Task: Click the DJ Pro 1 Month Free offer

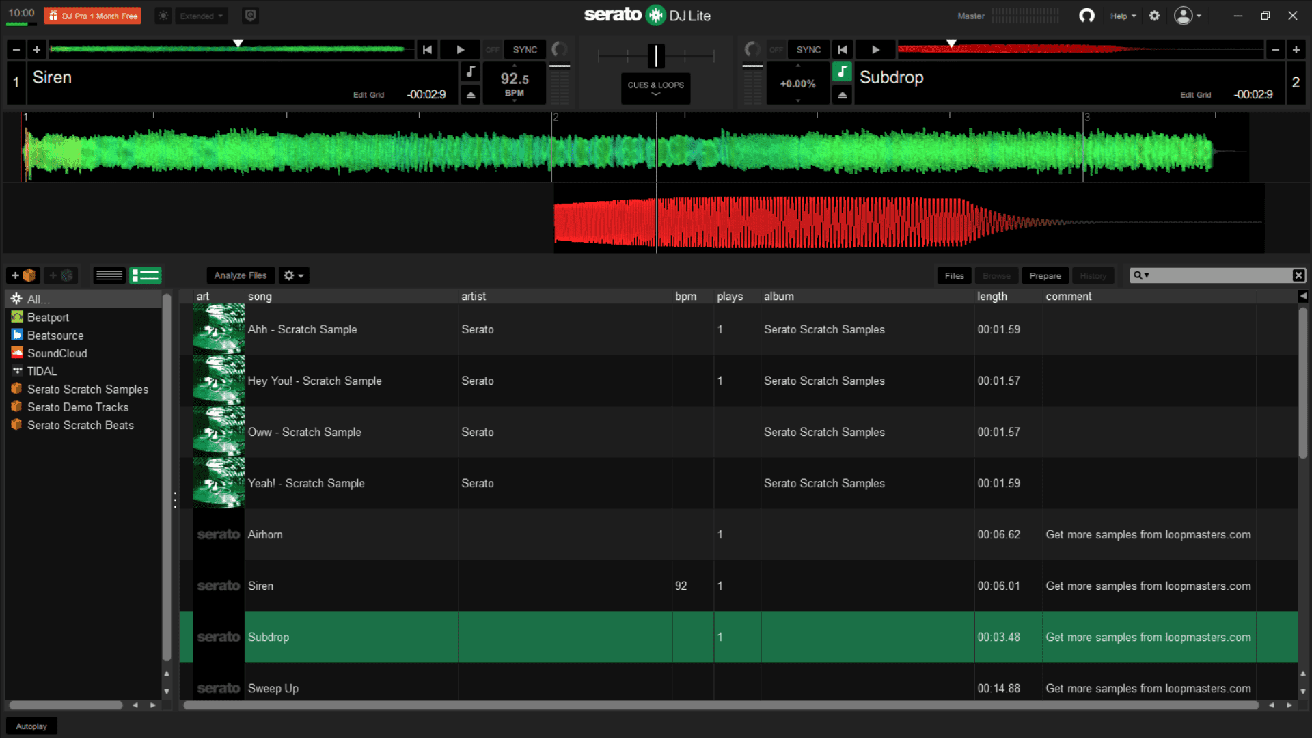Action: (93, 16)
